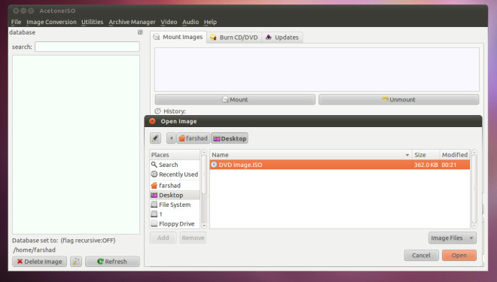Click the 362.0 KB size cell

click(x=425, y=165)
